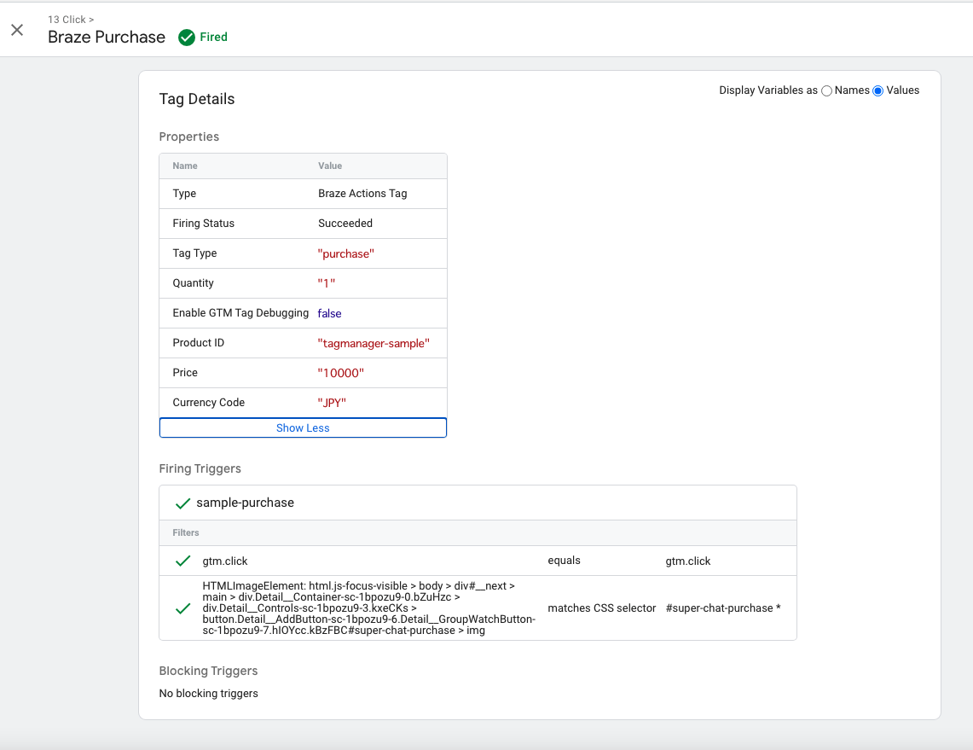Screen dimensions: 973x750
Task: Click the Quantity value of 1
Action: pyautogui.click(x=327, y=282)
